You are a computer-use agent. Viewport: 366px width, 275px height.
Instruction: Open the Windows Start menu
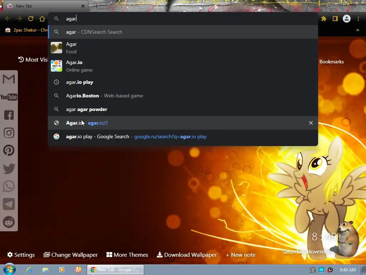(9, 269)
